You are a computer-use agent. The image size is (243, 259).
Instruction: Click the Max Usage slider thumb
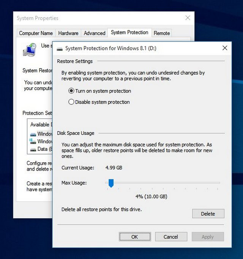(111, 183)
